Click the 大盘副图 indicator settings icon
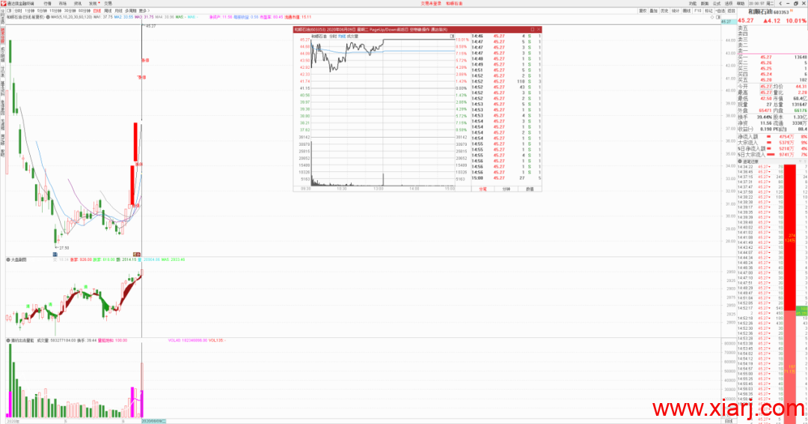Screen dimensions: 808x424 8,259
